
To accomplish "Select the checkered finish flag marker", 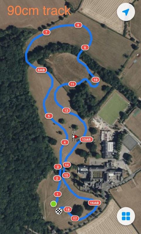I will click(x=59, y=211).
